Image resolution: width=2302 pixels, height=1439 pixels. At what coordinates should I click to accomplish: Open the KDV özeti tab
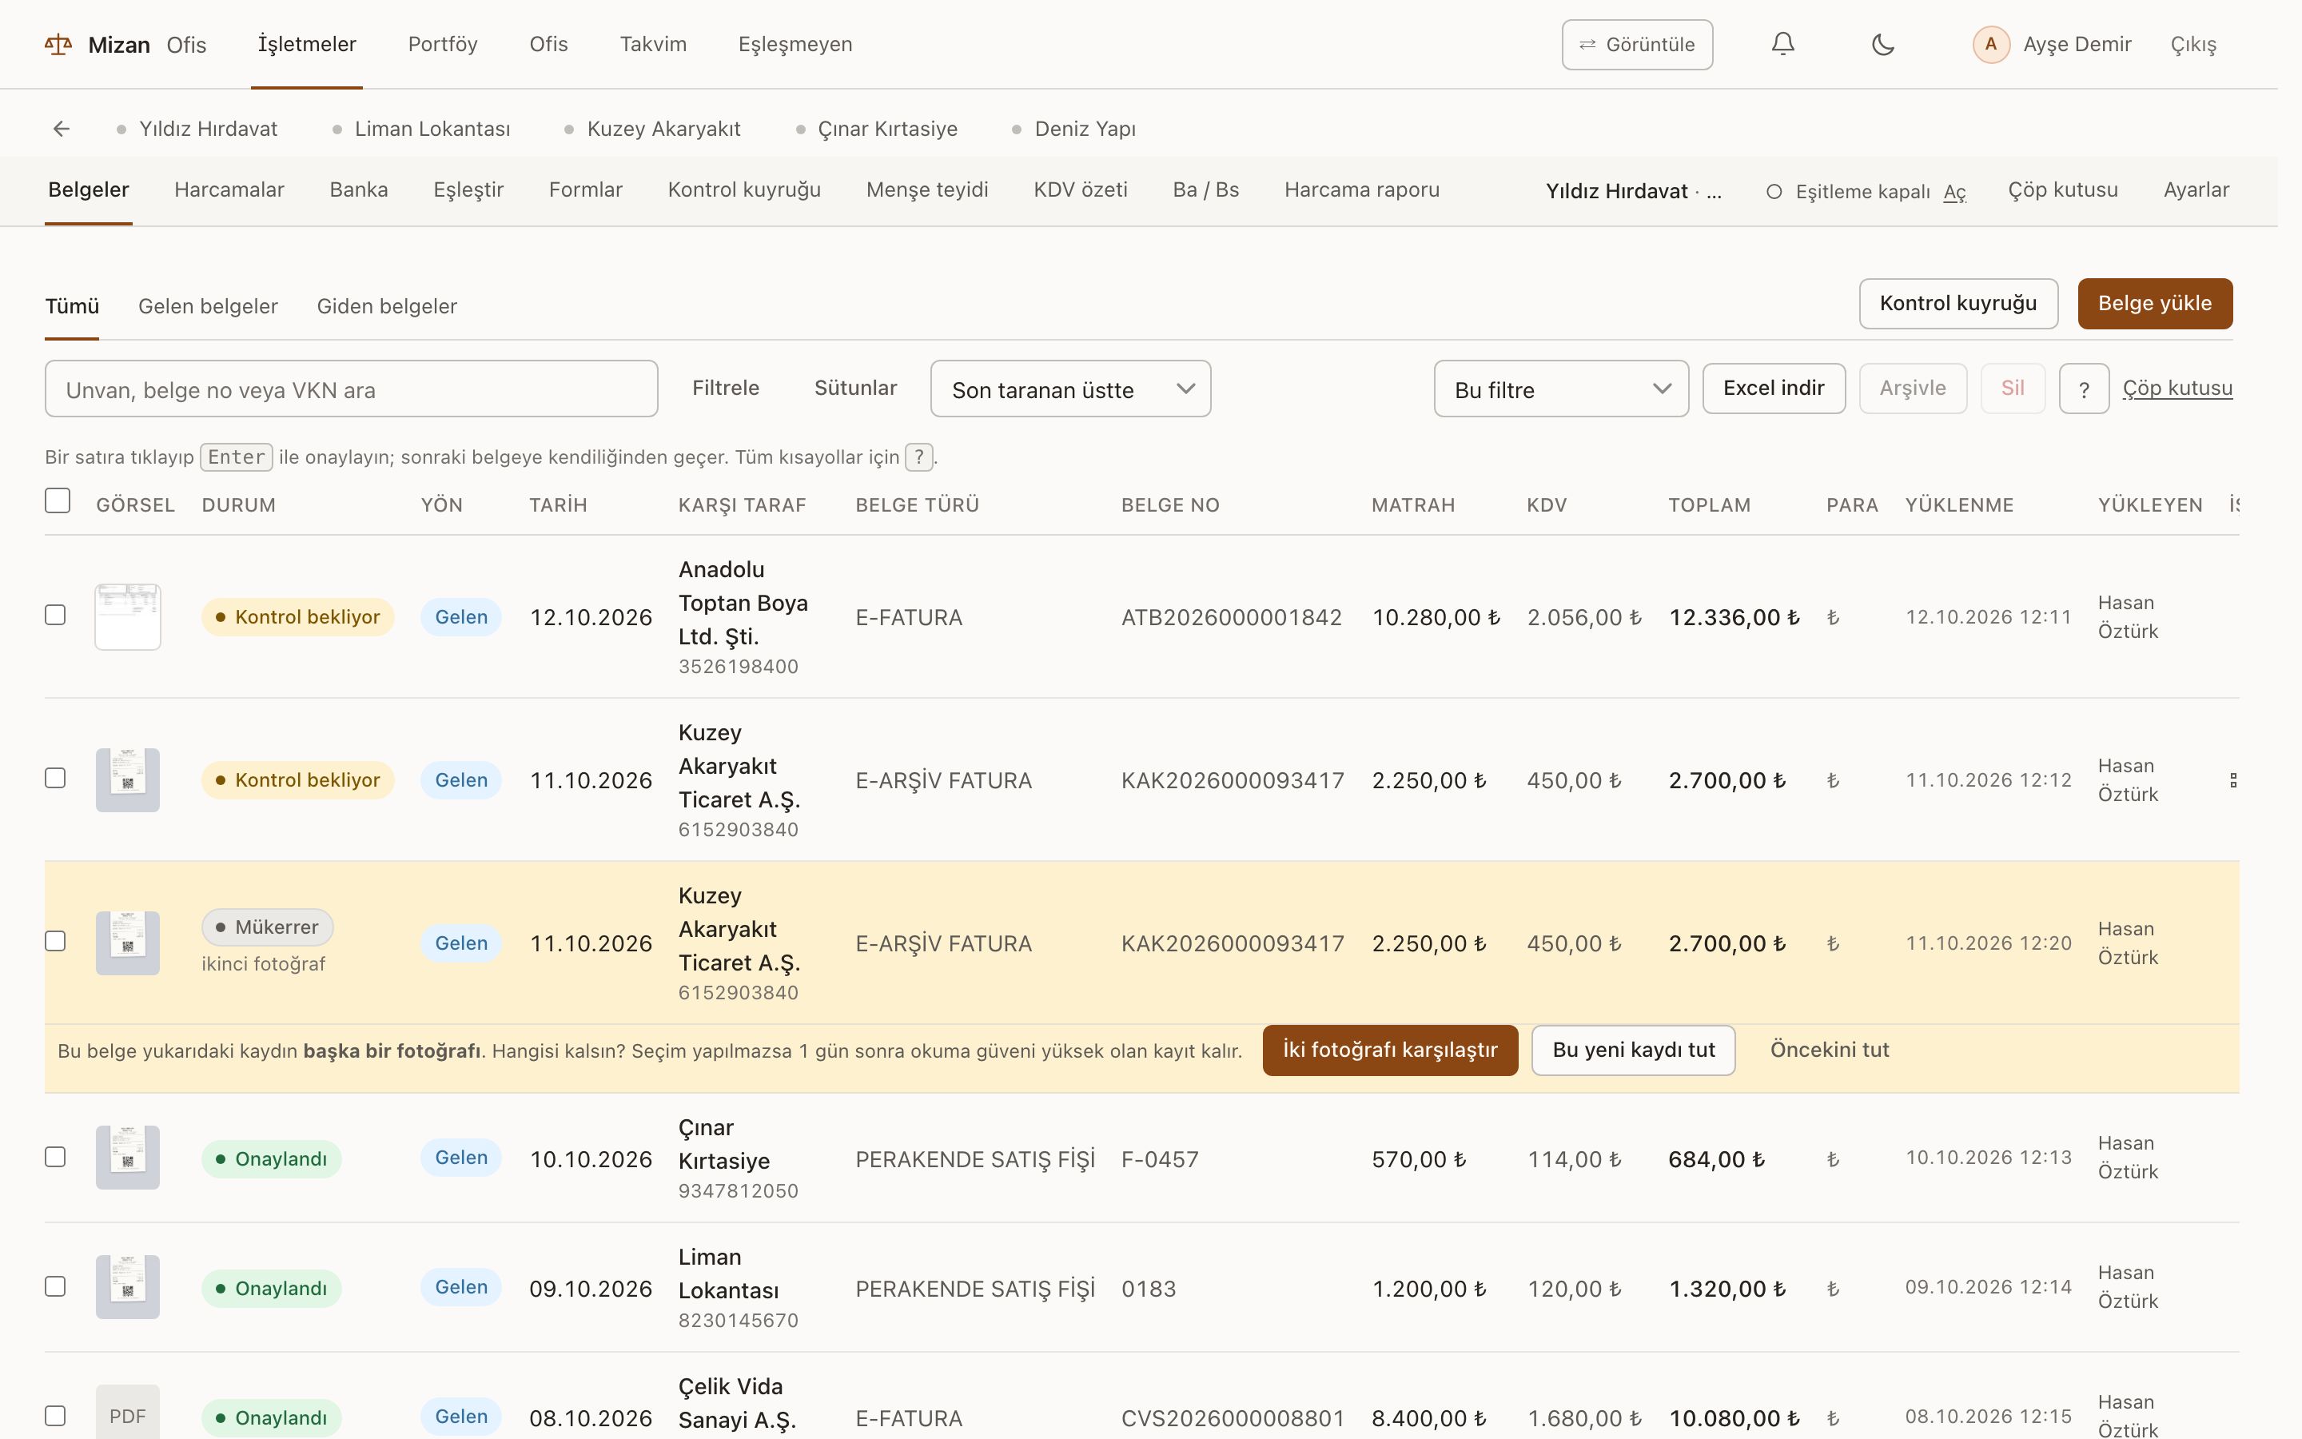(1081, 189)
